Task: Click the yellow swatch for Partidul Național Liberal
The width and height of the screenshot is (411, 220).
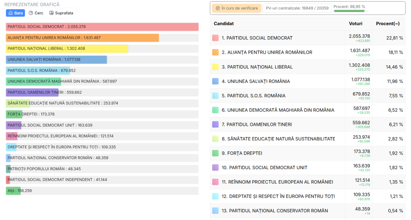Action: click(x=215, y=67)
